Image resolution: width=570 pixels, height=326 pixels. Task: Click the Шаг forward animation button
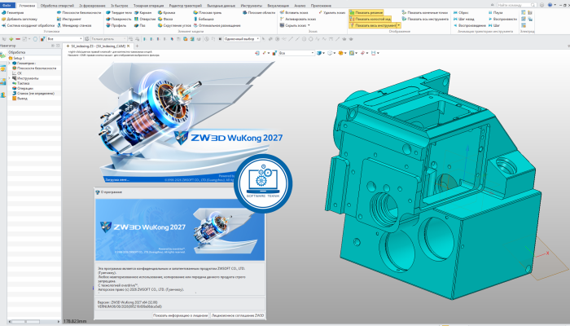point(494,25)
